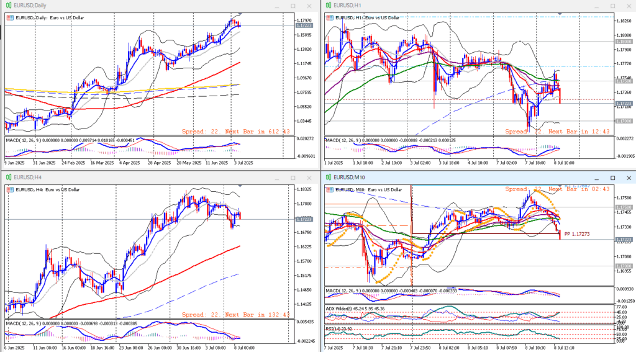Image resolution: width=636 pixels, height=352 pixels.
Task: Click 'EURUSD,Daily: Euro vs US Dollar' chart caption
Action: [x=50, y=18]
